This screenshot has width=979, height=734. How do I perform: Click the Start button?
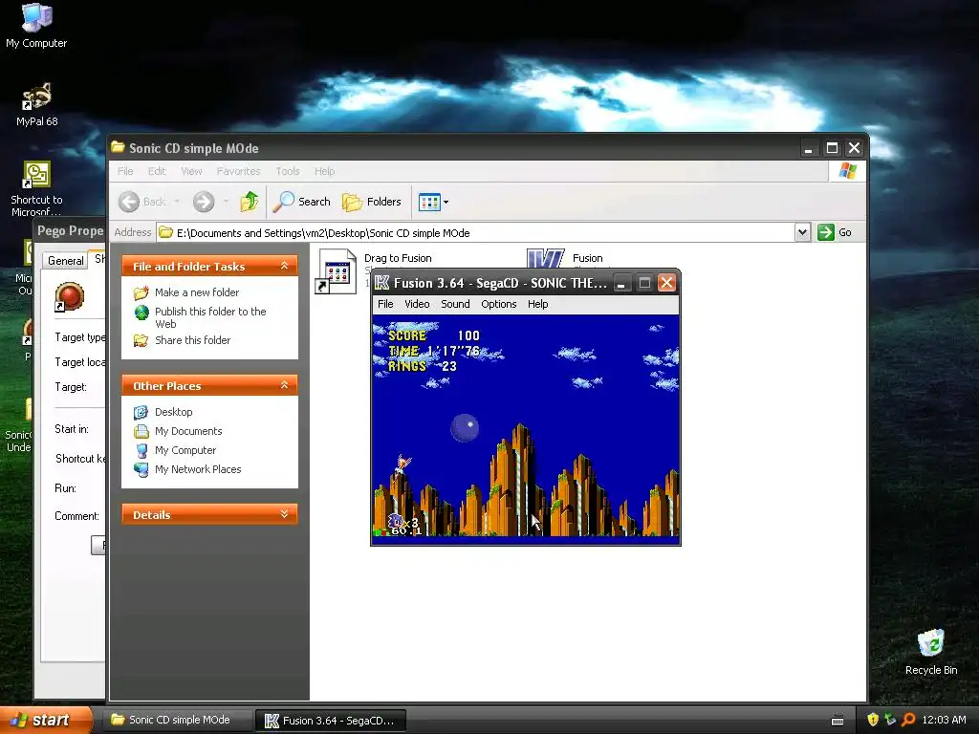click(45, 721)
